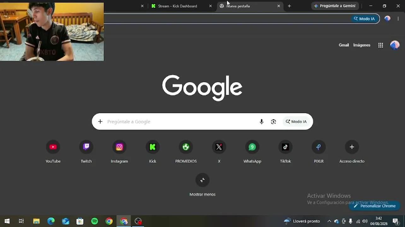The width and height of the screenshot is (405, 227).
Task: Open the Google apps grid
Action: click(x=381, y=45)
